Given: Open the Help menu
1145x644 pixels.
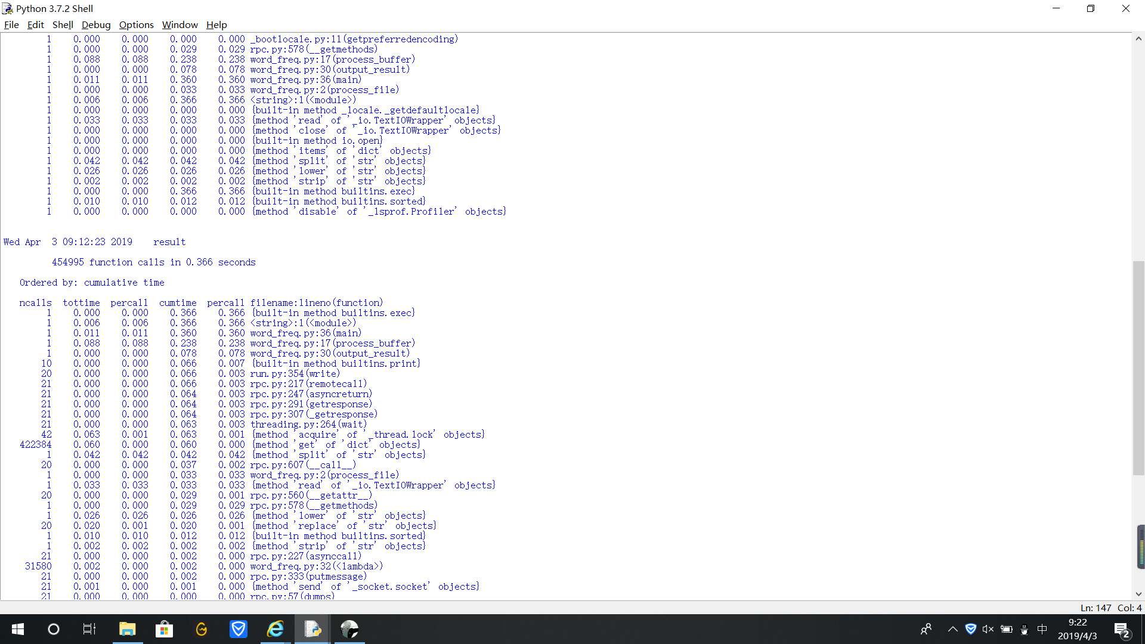Looking at the screenshot, I should [x=216, y=24].
